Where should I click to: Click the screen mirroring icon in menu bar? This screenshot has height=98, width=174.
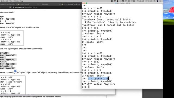pos(123,1)
